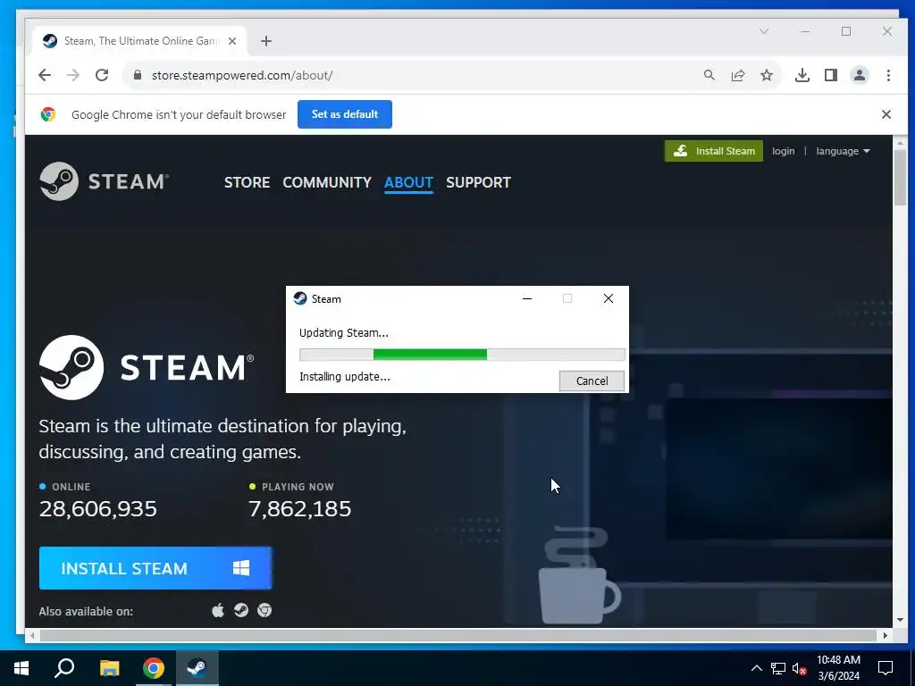
Task: Bookmark this page with the star icon
Action: (767, 75)
